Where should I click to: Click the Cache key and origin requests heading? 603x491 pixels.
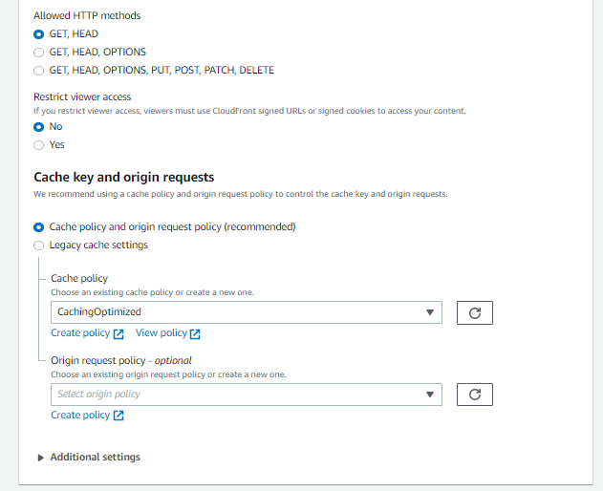coord(123,177)
